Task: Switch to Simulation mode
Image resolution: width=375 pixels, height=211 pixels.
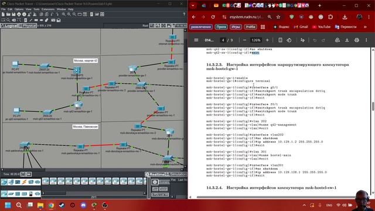Action: (176, 175)
